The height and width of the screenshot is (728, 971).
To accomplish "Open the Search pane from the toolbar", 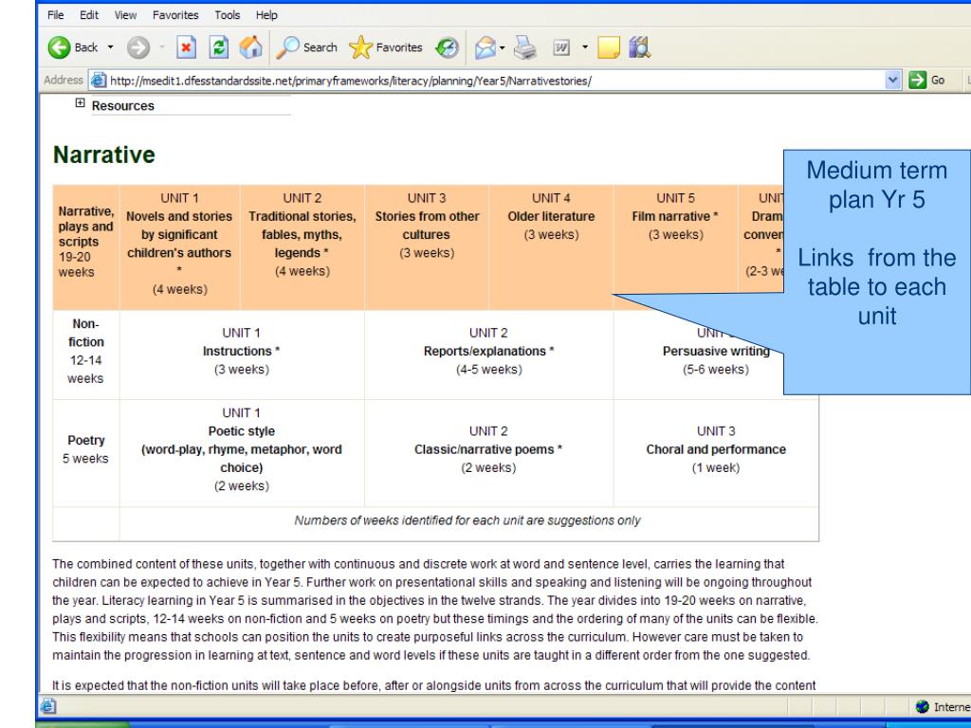I will pos(306,47).
